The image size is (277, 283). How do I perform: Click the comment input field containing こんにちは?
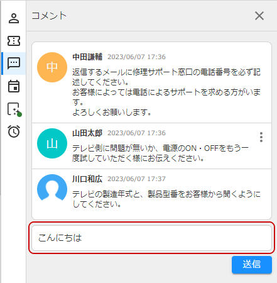pyautogui.click(x=151, y=238)
